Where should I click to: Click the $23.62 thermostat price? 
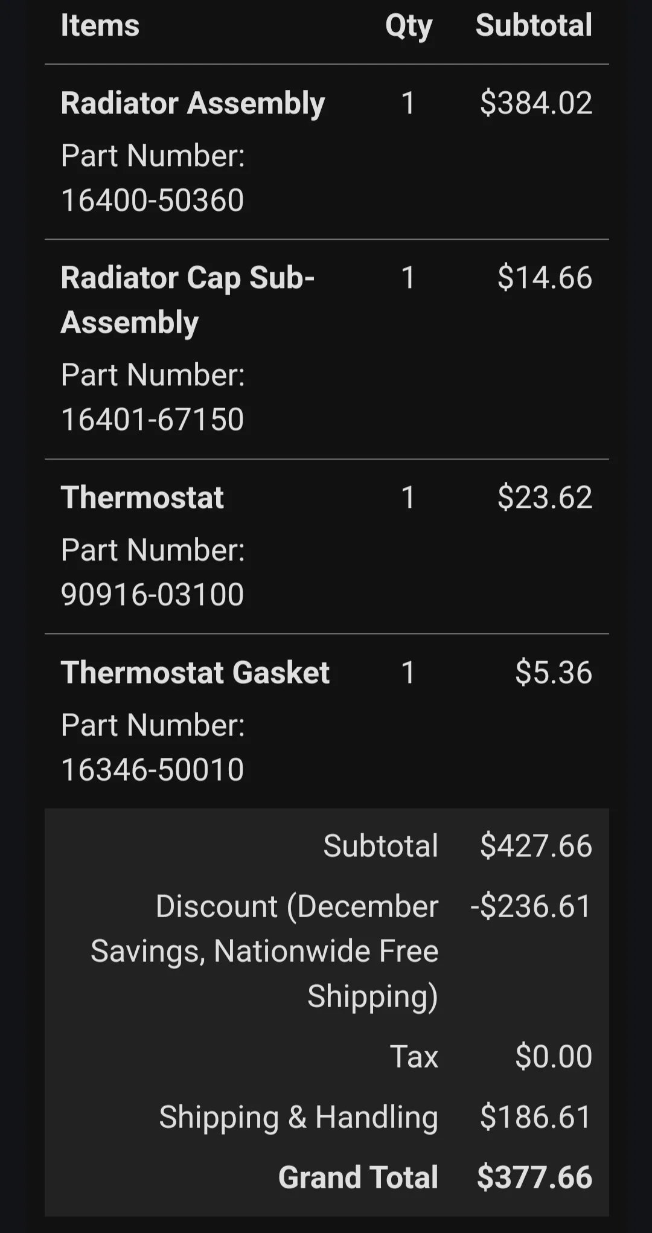click(x=545, y=498)
